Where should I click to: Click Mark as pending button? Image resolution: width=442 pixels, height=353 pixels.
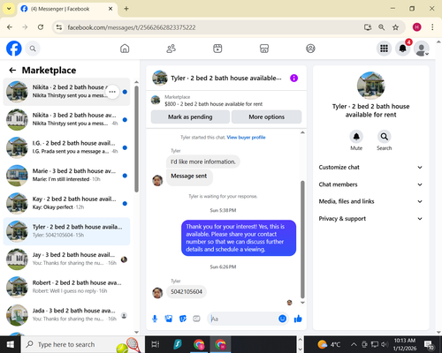[x=190, y=116]
